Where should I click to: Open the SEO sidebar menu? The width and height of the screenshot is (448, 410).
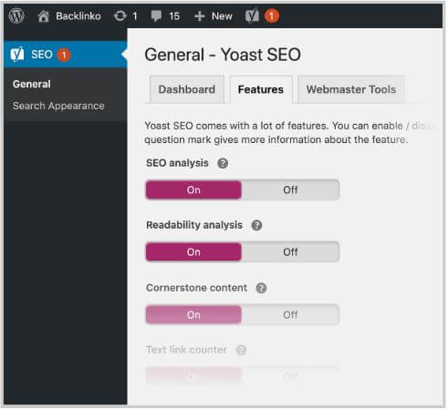pos(66,55)
